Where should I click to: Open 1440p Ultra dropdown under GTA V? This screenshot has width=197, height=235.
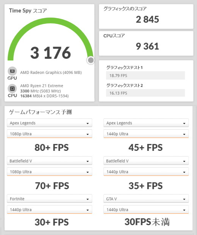(146, 210)
